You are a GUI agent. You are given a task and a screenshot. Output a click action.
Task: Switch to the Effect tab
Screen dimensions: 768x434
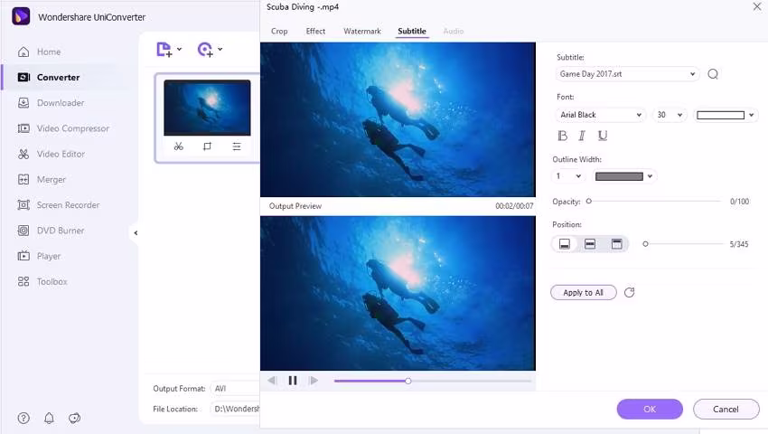coord(315,31)
